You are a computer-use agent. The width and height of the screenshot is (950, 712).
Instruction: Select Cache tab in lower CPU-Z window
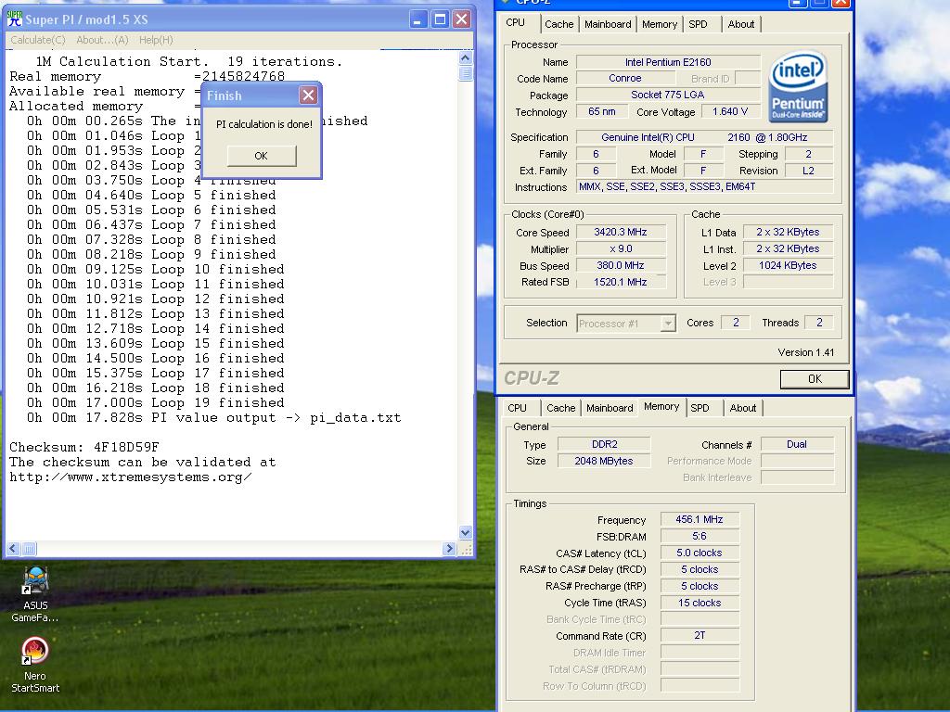tap(561, 408)
